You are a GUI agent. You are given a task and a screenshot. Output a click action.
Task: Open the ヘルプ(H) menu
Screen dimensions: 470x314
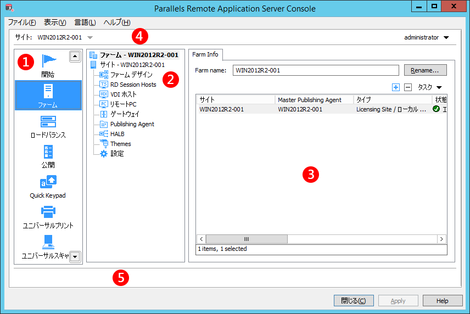pos(117,23)
